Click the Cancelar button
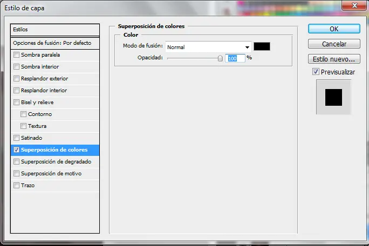This screenshot has width=369, height=246. coord(334,44)
